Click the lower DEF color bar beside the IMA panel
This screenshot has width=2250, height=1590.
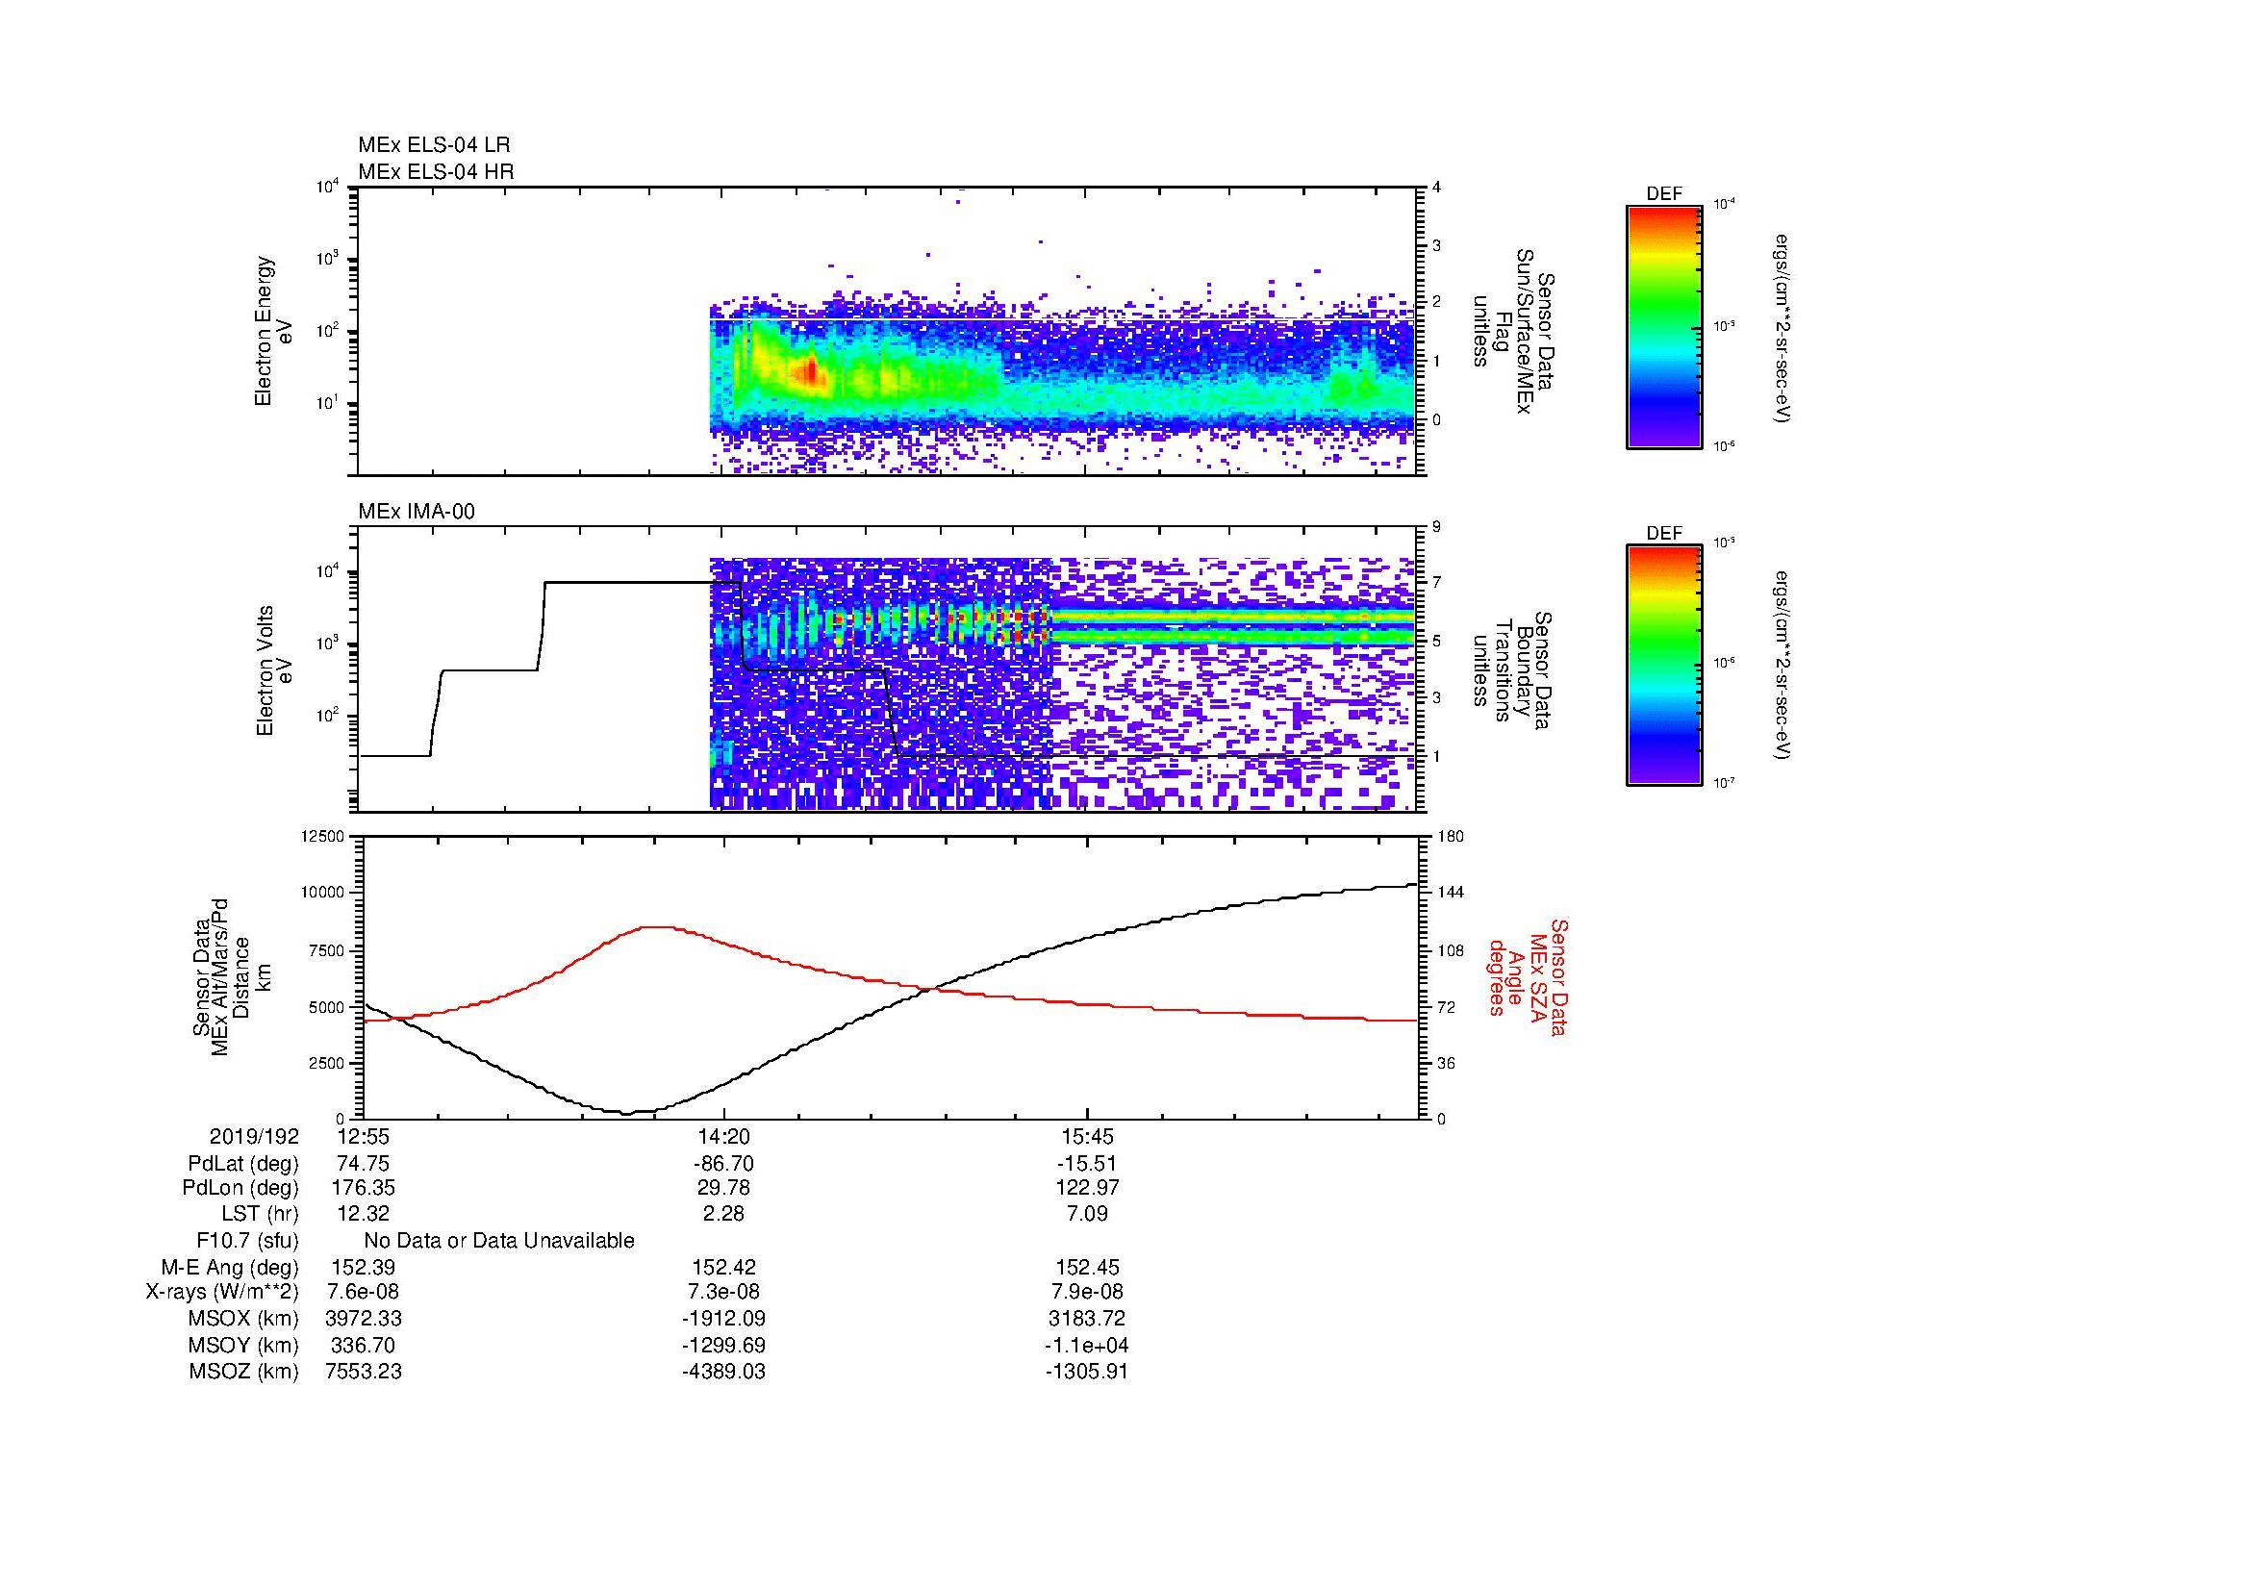coord(1663,666)
